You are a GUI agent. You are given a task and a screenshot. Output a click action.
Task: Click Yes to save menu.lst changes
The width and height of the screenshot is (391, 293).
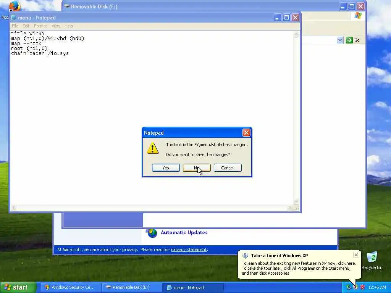(166, 168)
